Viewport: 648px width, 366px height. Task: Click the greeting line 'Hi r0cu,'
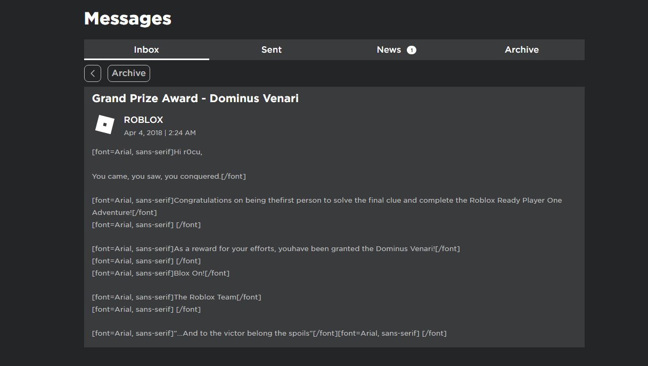(188, 152)
